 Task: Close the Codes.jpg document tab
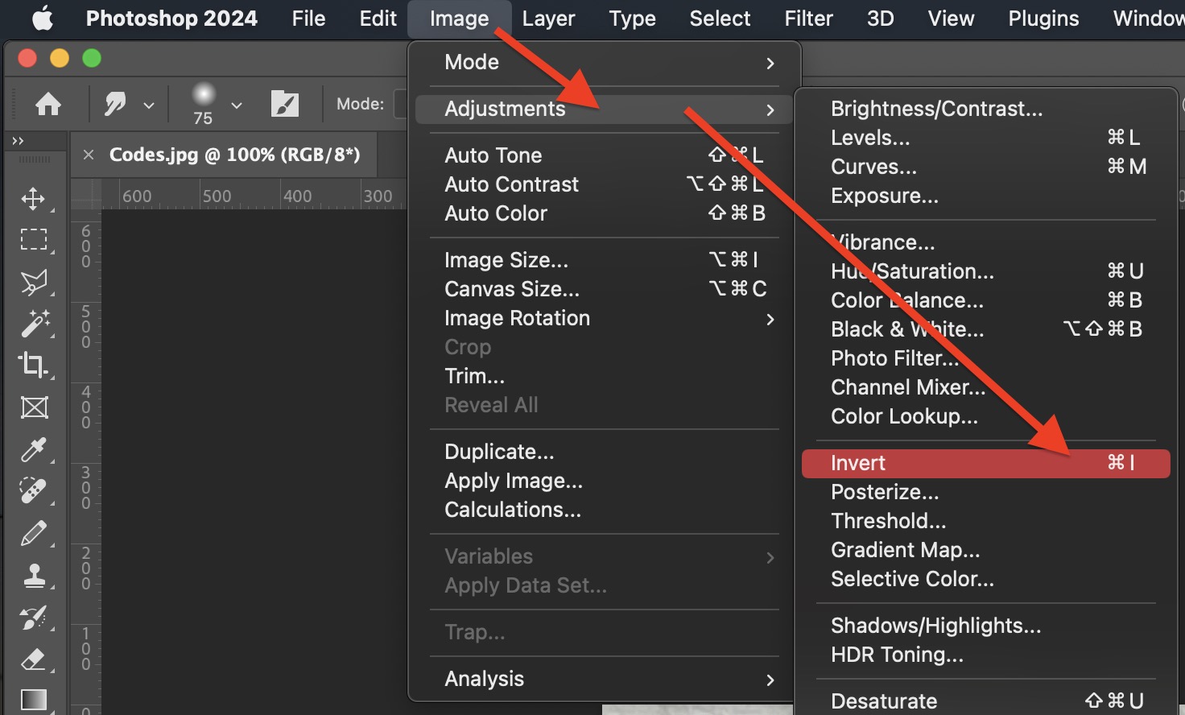(89, 155)
